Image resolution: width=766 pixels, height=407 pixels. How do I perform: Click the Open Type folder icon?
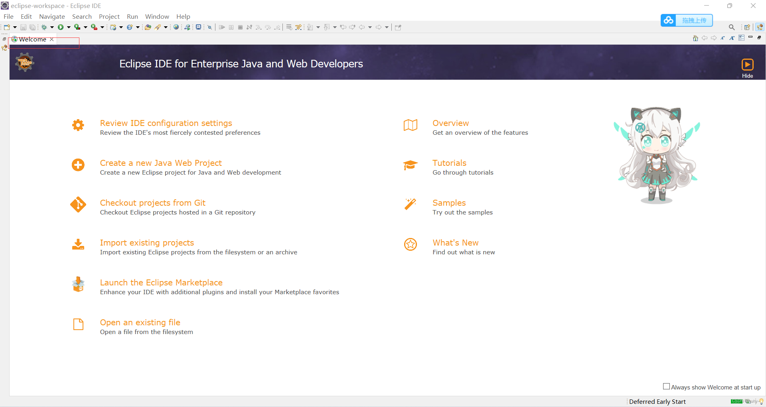[148, 27]
